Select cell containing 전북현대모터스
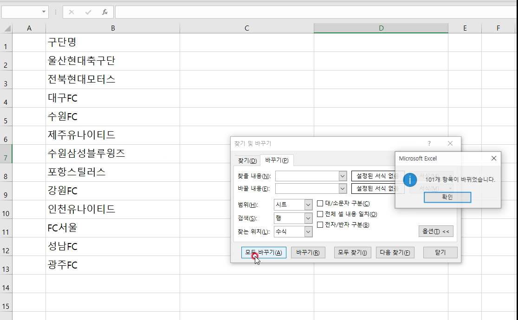Image resolution: width=518 pixels, height=320 pixels. click(x=113, y=80)
